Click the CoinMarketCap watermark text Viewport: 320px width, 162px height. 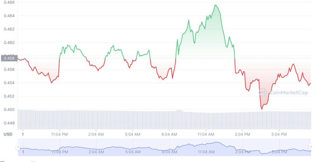coord(289,93)
